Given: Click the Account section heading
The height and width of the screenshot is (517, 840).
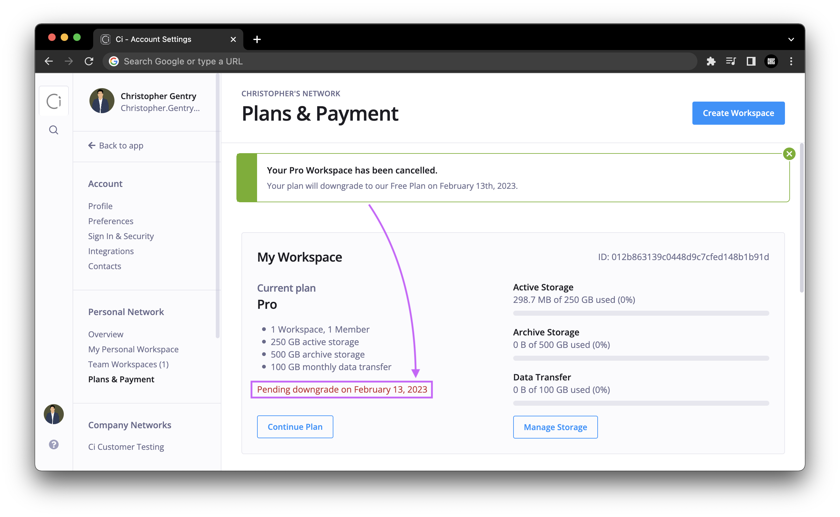Looking at the screenshot, I should click(105, 183).
